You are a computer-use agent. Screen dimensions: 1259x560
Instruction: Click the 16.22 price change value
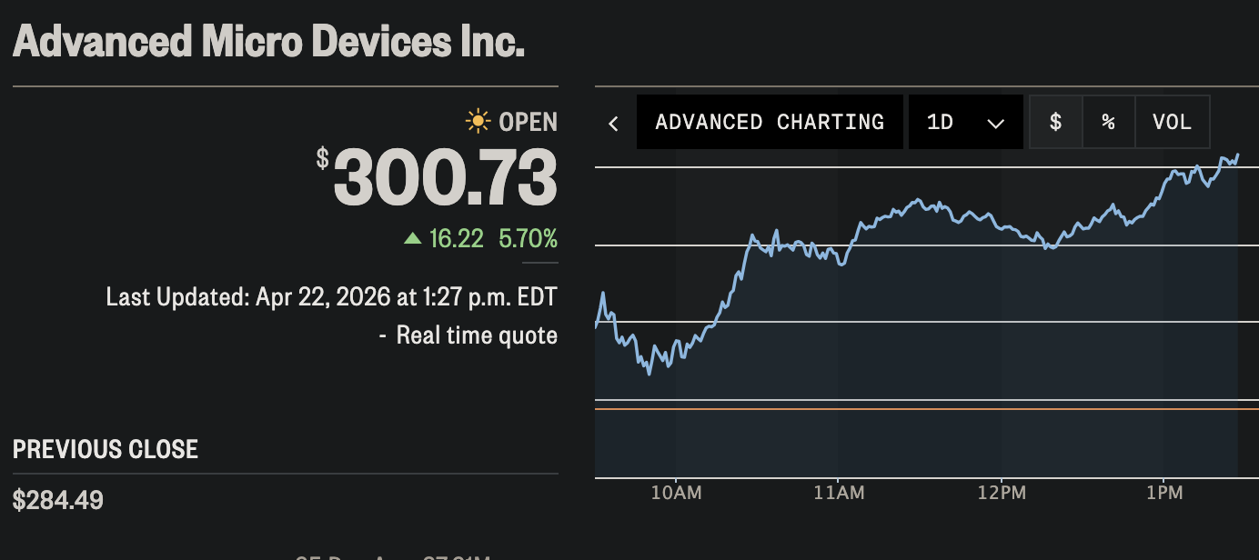(x=458, y=239)
